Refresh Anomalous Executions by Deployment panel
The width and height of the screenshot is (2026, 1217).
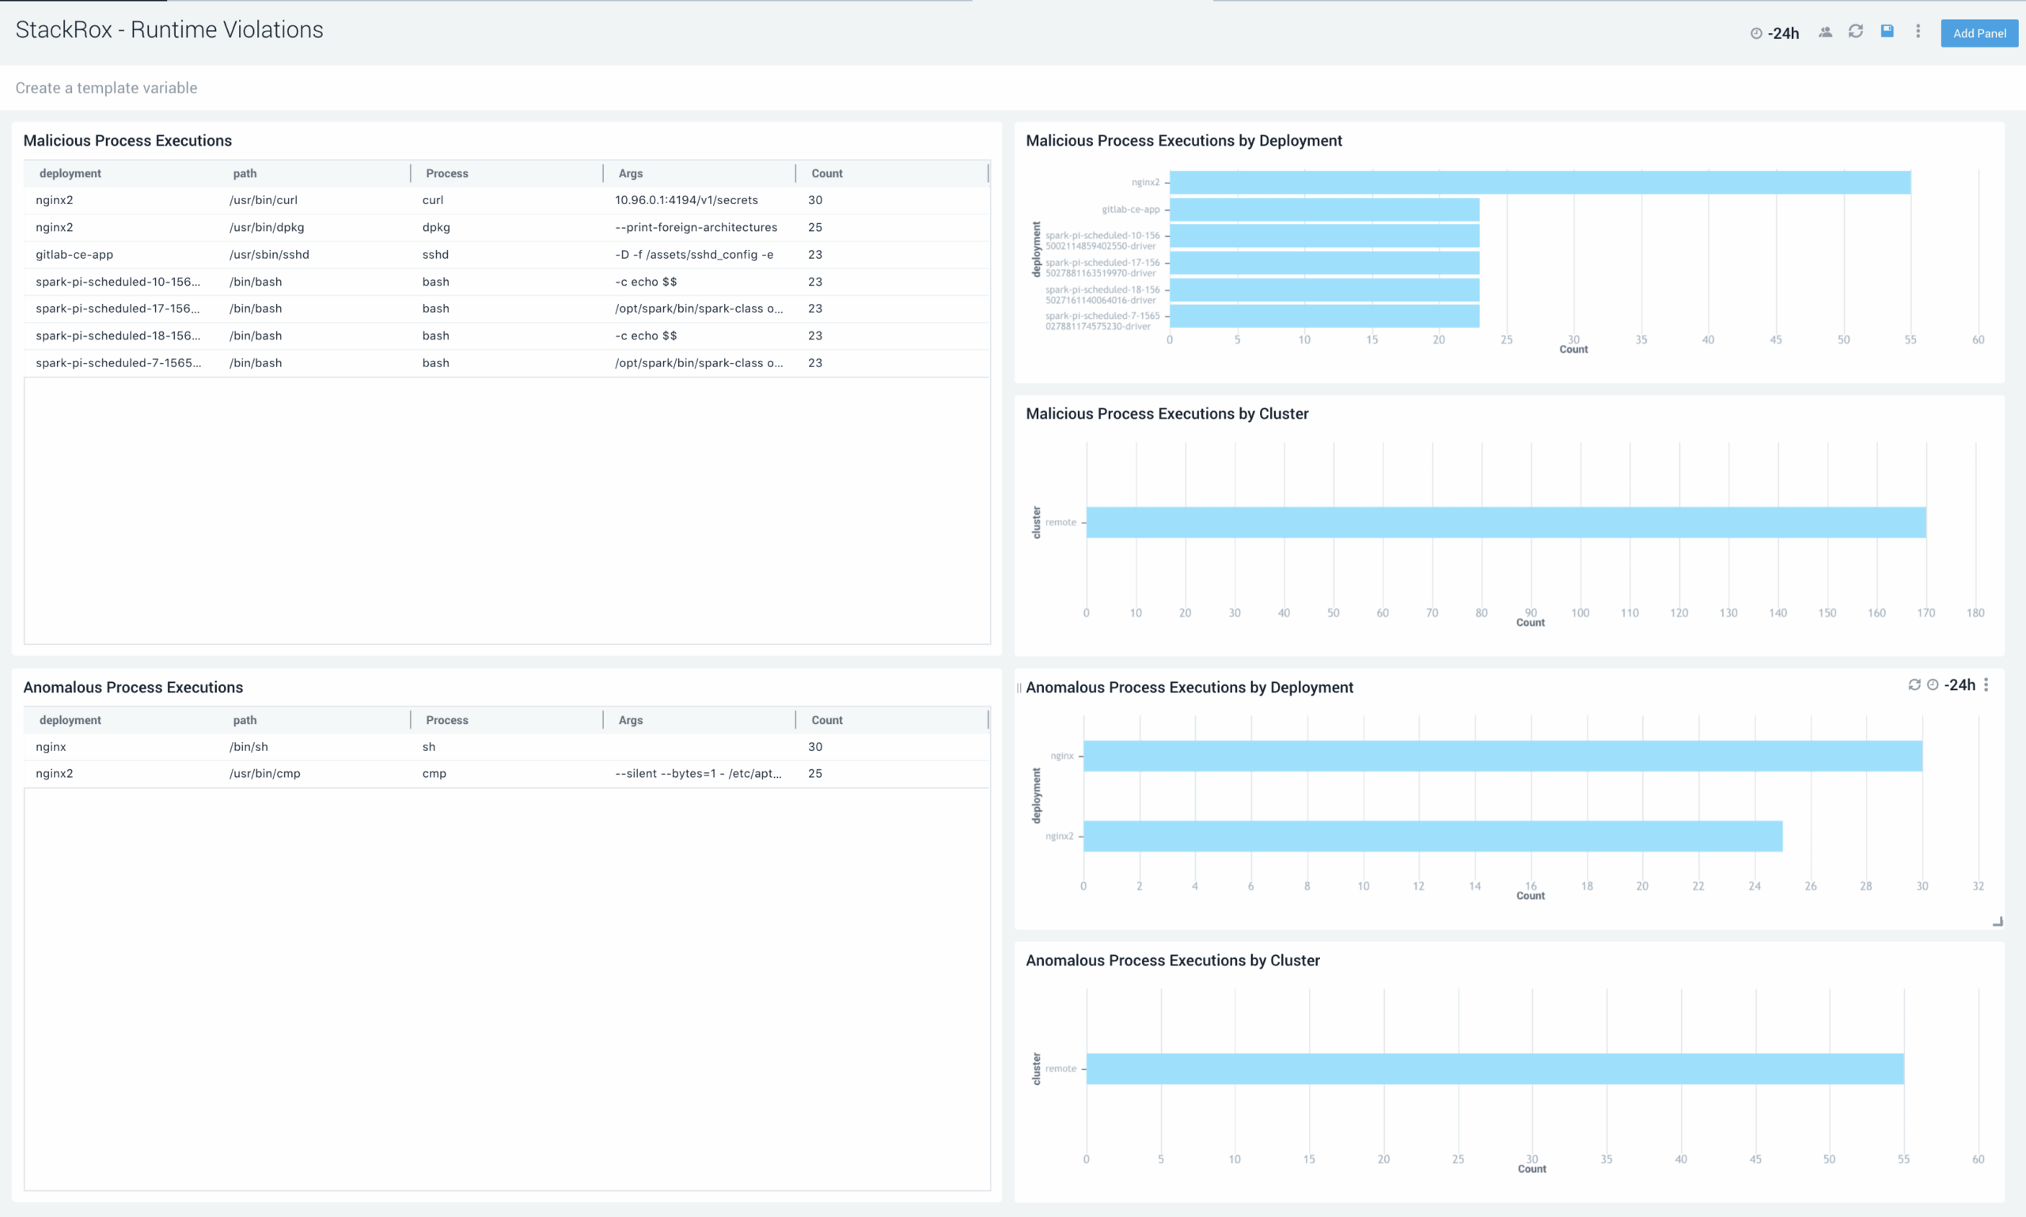pos(1914,684)
